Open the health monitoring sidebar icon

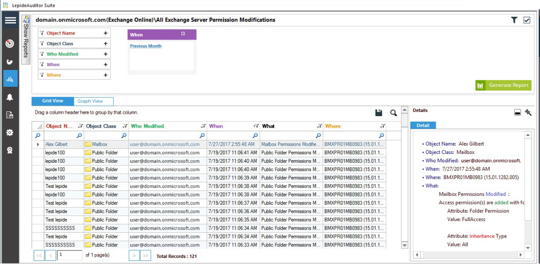[10, 62]
